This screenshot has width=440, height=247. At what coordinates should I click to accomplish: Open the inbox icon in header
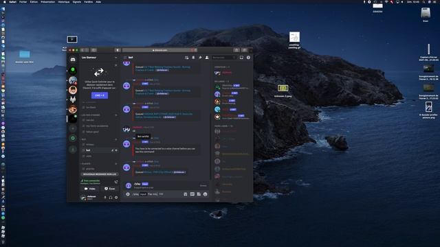coord(241,58)
